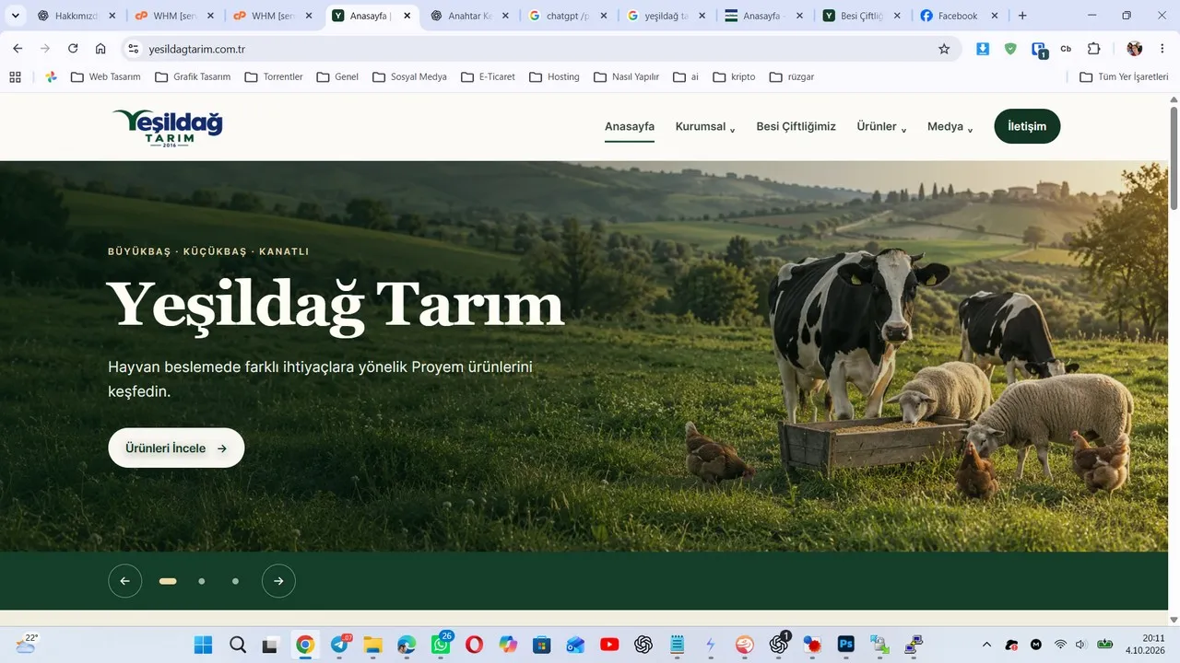Open the apps grid in bookmarks bar
The width and height of the screenshot is (1180, 663).
pos(15,76)
